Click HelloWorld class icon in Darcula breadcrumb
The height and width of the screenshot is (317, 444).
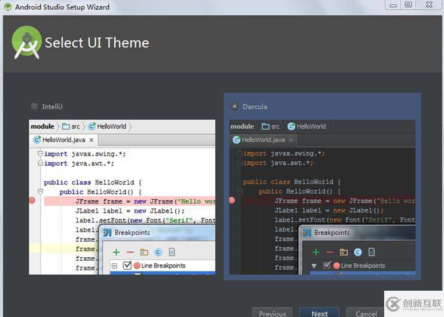click(x=291, y=126)
